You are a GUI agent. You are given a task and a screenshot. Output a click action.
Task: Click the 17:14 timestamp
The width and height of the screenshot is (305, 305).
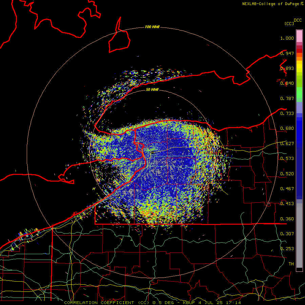coord(233,303)
